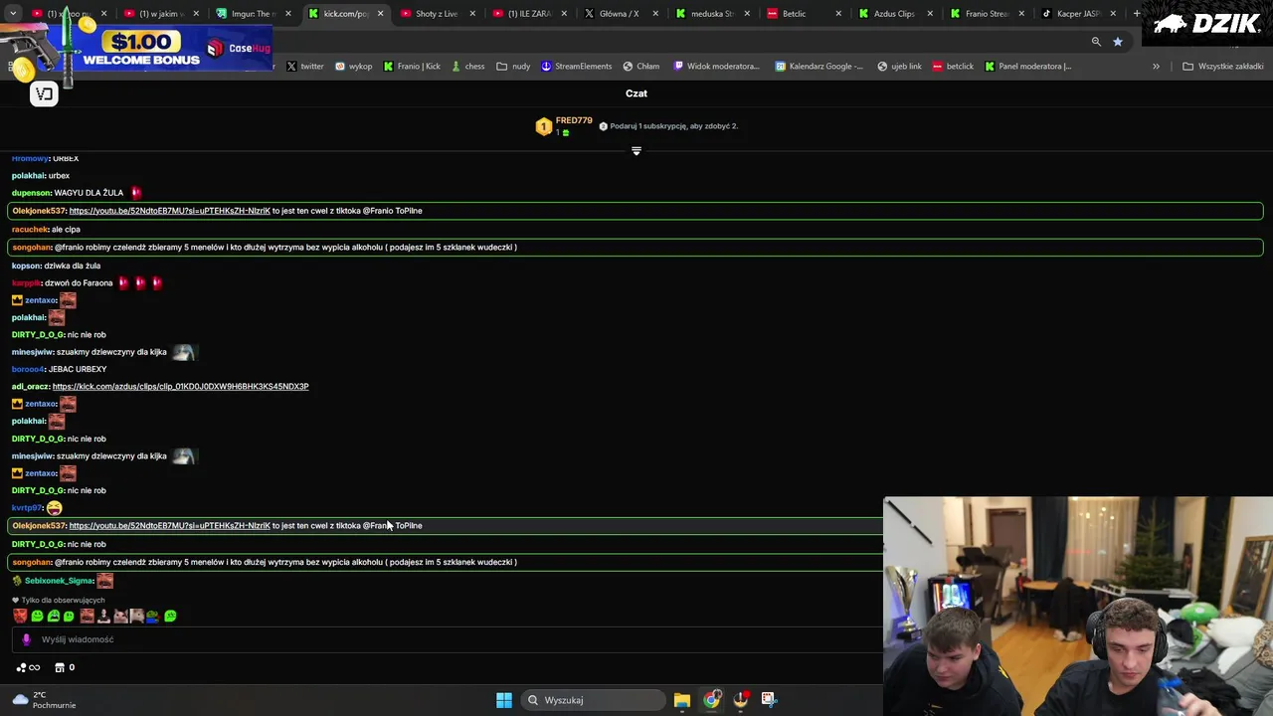The image size is (1273, 716).
Task: Click username 'racuchek' in chat
Action: pos(30,230)
